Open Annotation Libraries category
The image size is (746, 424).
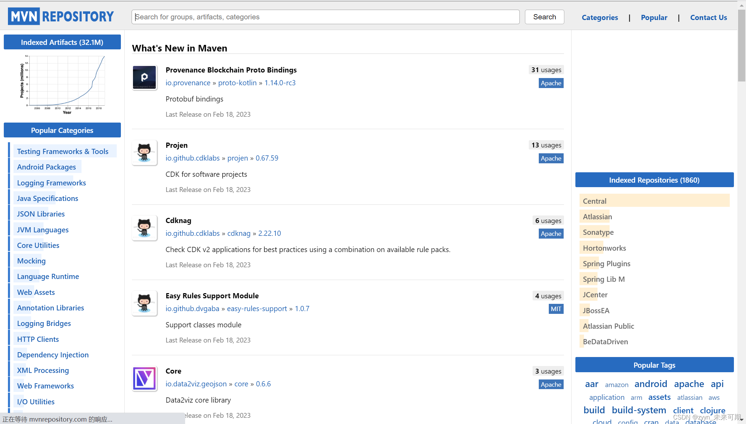(50, 308)
